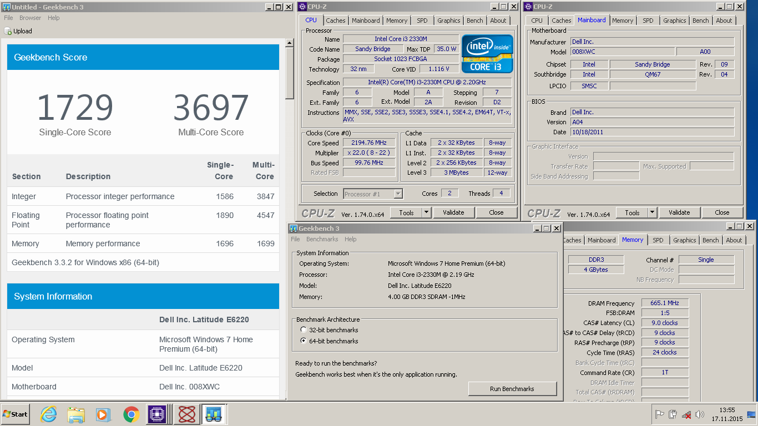Click Close button in CPU-Z processor window
The height and width of the screenshot is (426, 758).
[x=497, y=212]
